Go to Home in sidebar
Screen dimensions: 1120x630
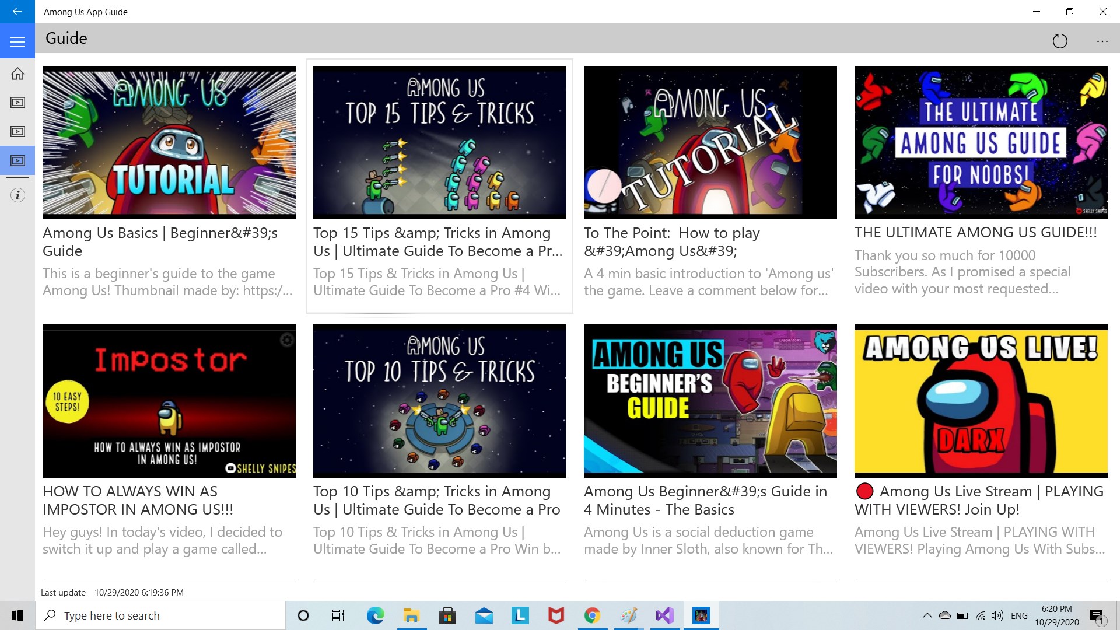pos(17,73)
